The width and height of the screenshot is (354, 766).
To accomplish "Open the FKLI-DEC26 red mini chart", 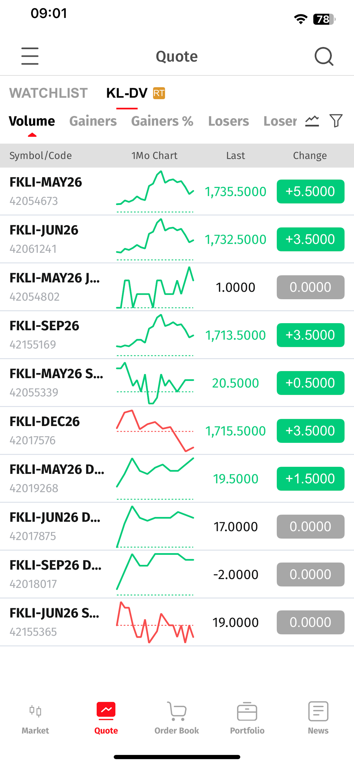I will [x=155, y=431].
